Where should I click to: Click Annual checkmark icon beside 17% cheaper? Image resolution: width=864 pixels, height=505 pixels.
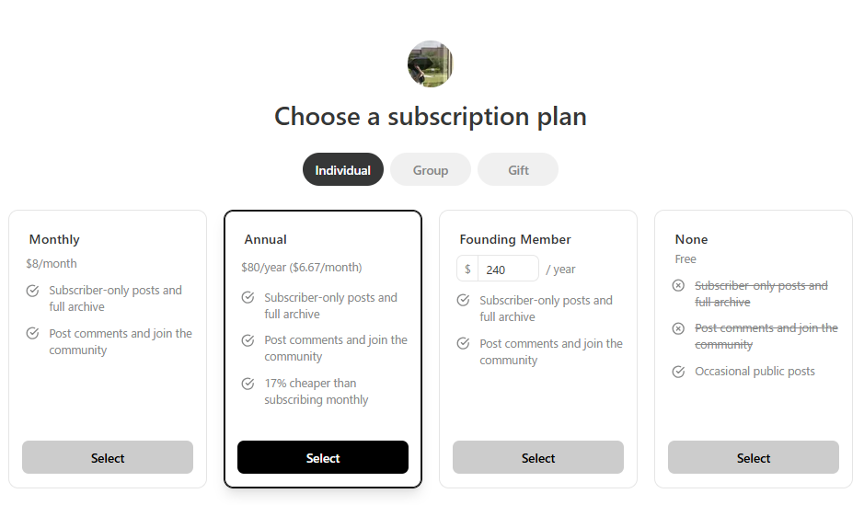[x=248, y=384]
